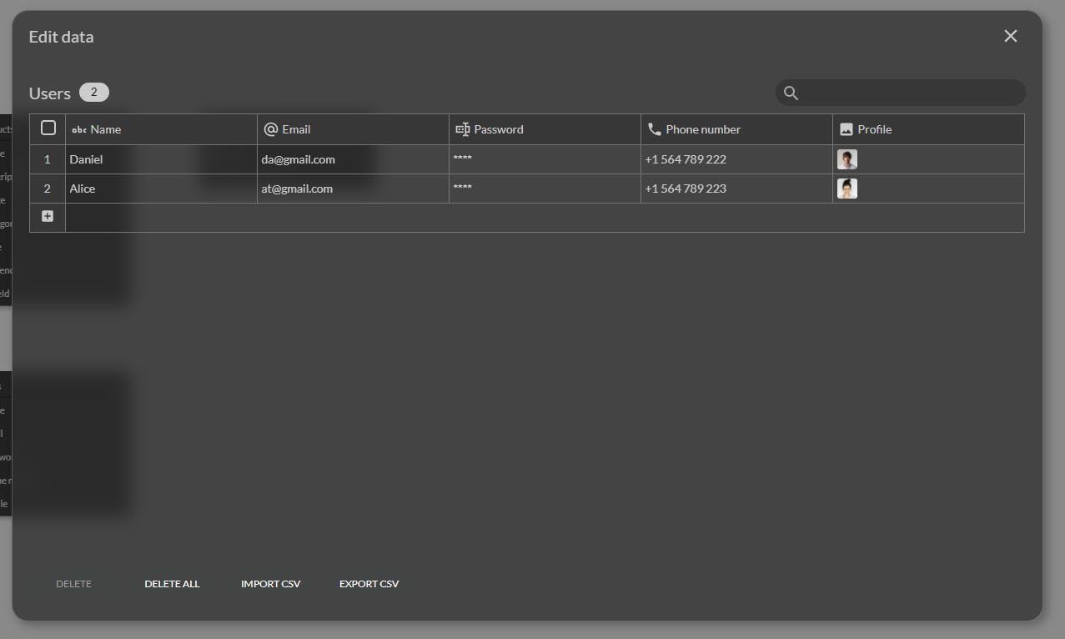Screen dimensions: 1065x639
Task: Click the +1 564 789 222 phone cell
Action: click(737, 159)
